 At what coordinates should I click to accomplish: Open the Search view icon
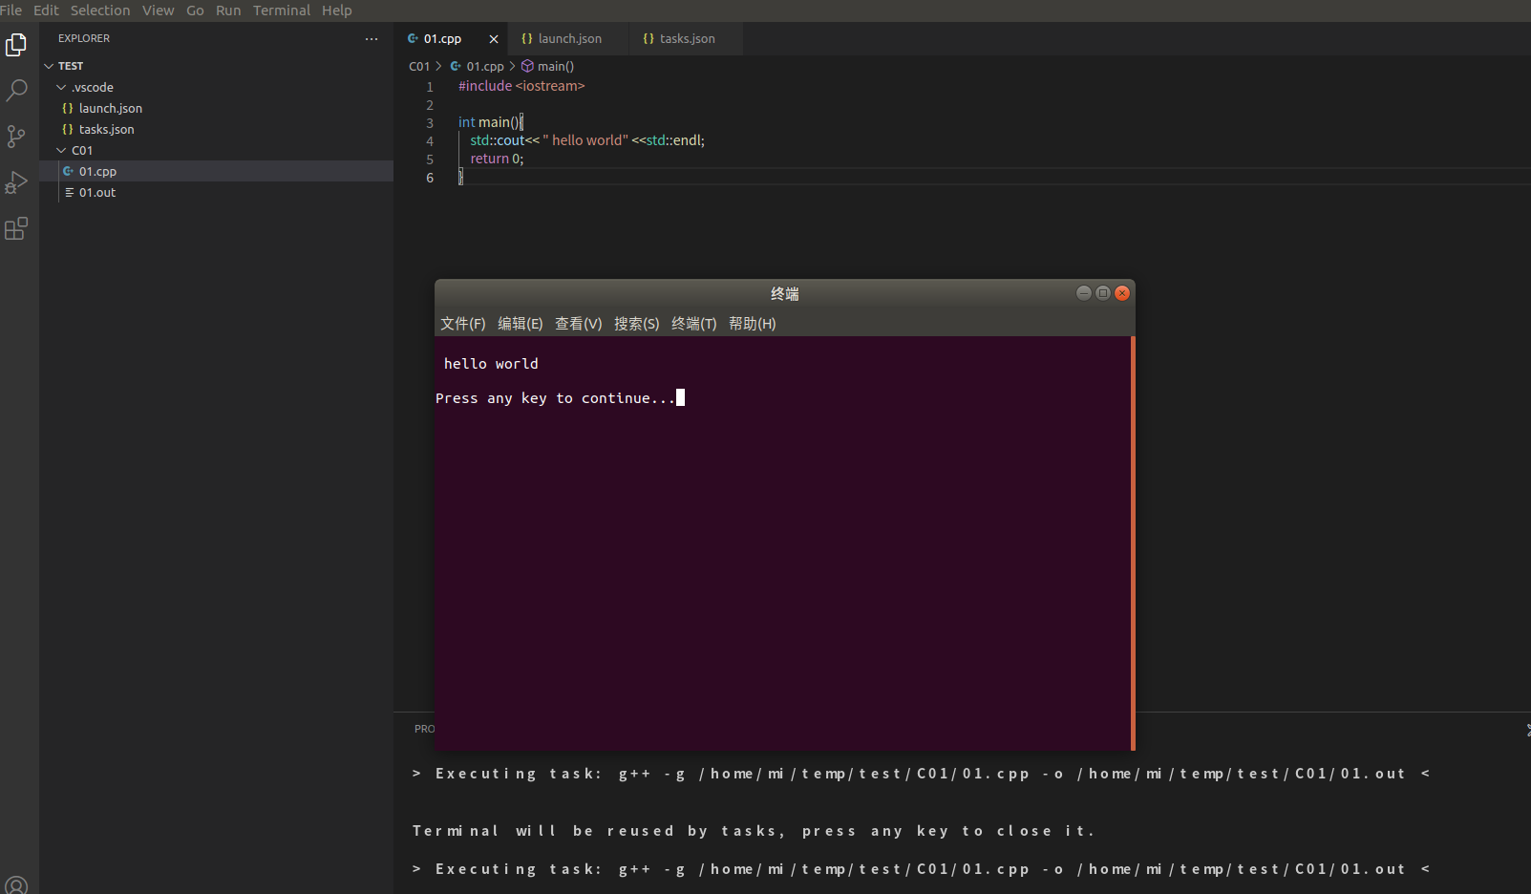coord(16,91)
